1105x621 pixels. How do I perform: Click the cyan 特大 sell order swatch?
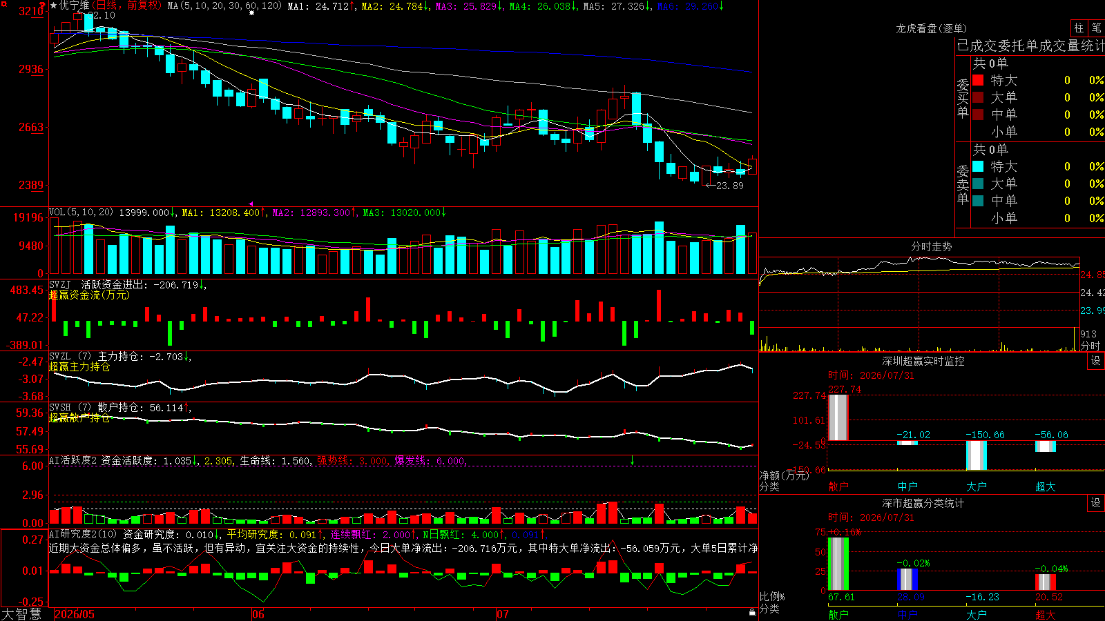point(978,166)
